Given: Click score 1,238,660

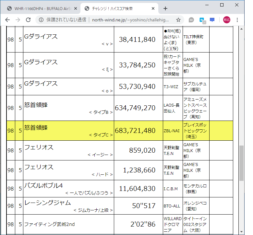Looking at the screenshot, I should click(x=139, y=170).
